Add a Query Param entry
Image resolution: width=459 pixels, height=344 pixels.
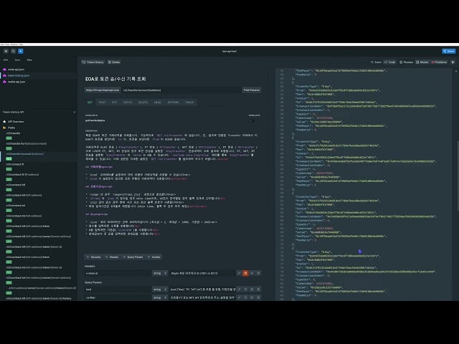(133, 257)
